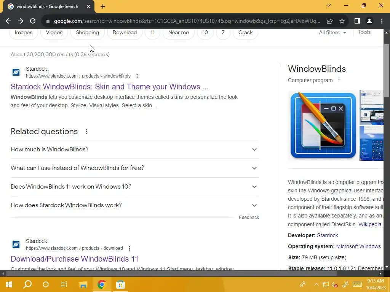Open search Tools
The image size is (390, 292).
[x=364, y=32]
